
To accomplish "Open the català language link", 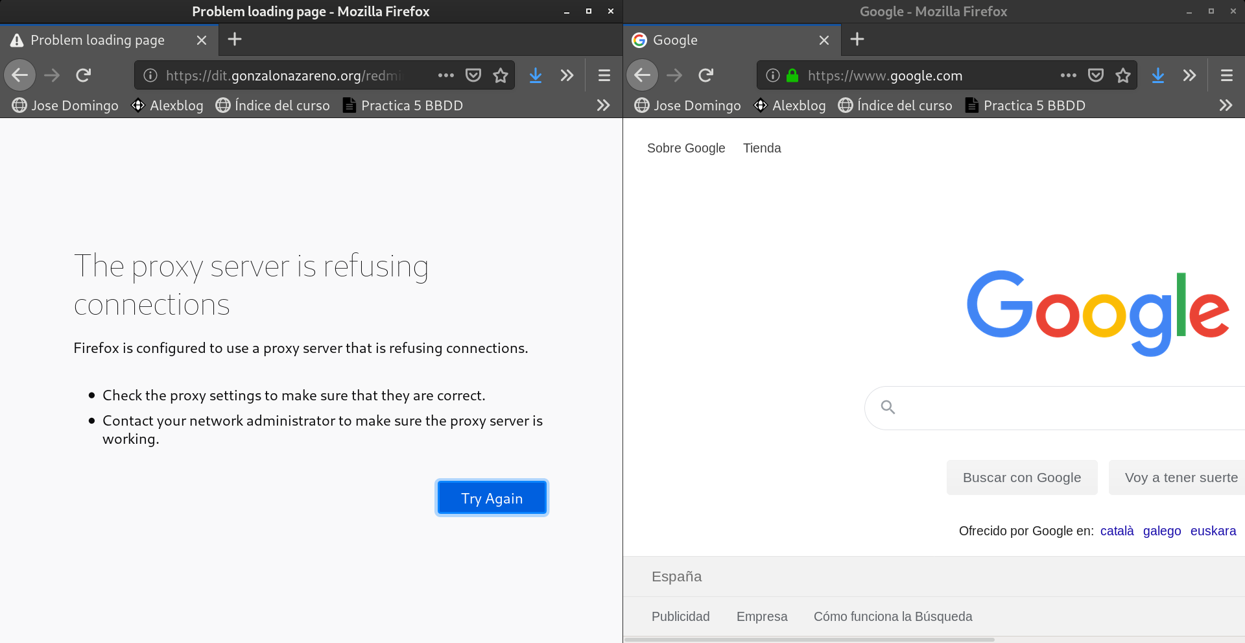I will click(1117, 531).
